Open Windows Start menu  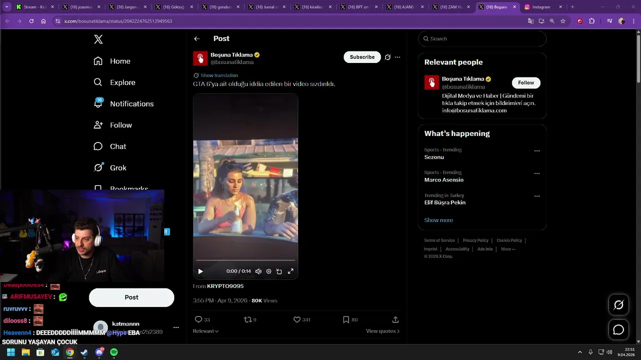[11, 352]
